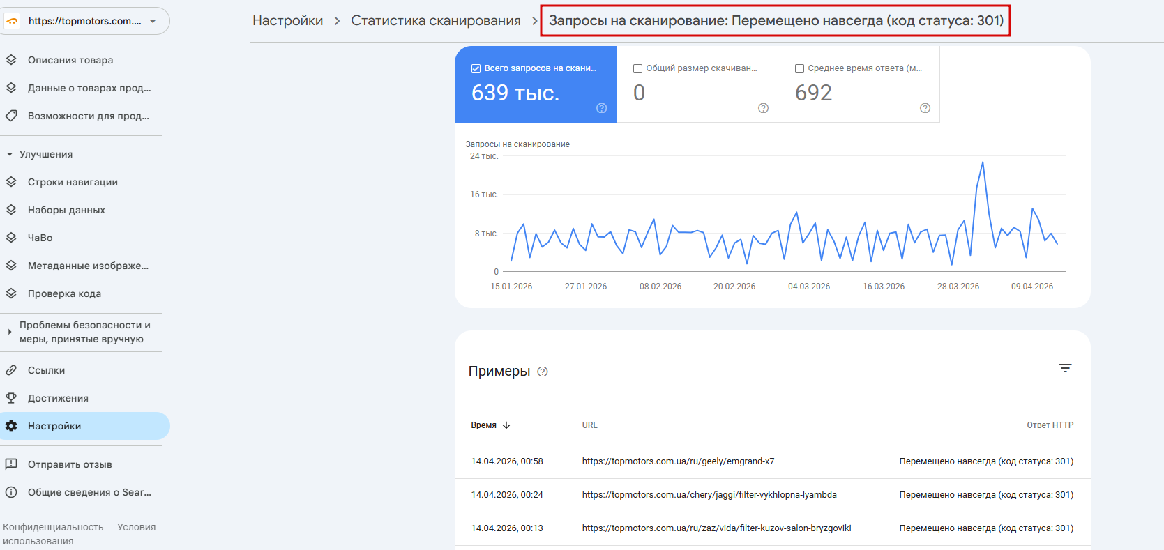Click the layers icon beside Строки навигации

pos(11,182)
